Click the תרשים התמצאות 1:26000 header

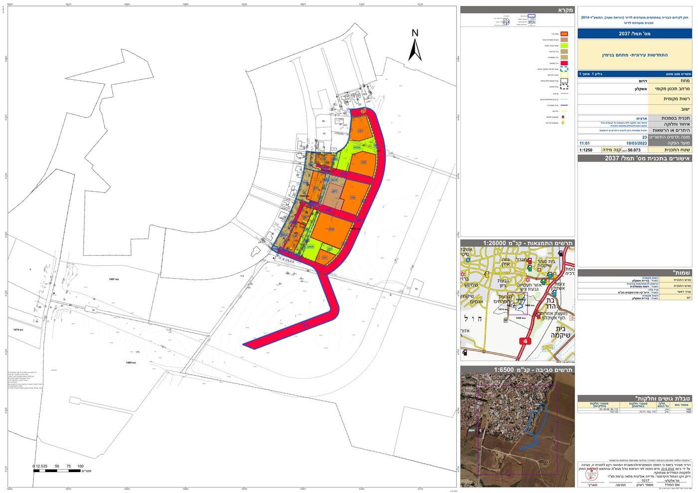518,243
